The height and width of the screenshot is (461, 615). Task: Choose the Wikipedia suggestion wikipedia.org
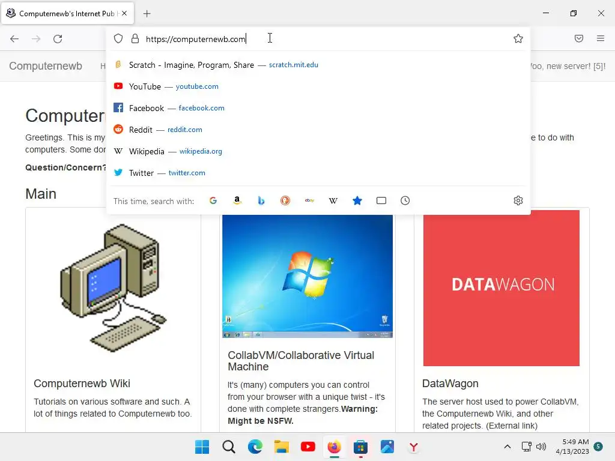[x=318, y=151]
